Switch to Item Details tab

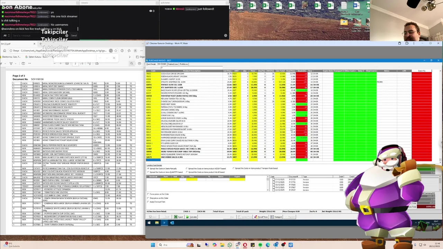[x=162, y=64]
